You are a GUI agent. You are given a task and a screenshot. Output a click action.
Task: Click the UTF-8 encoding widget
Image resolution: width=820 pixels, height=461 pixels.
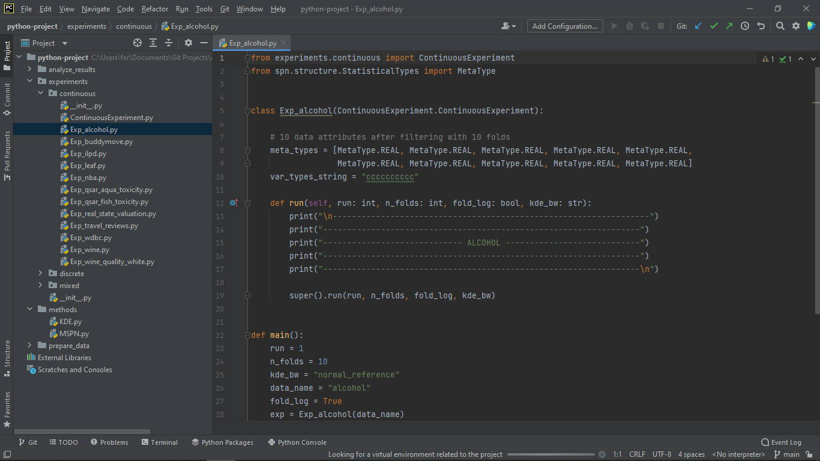[662, 454]
